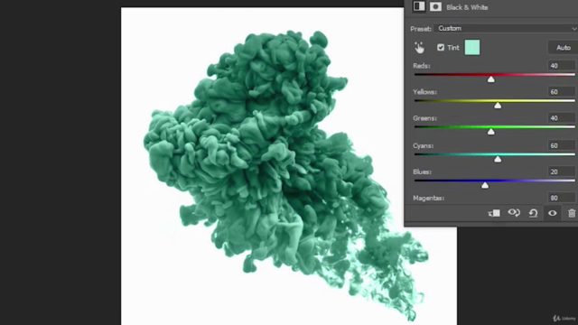
Task: Toggle adjustment layer visibility eye icon
Action: coord(552,213)
